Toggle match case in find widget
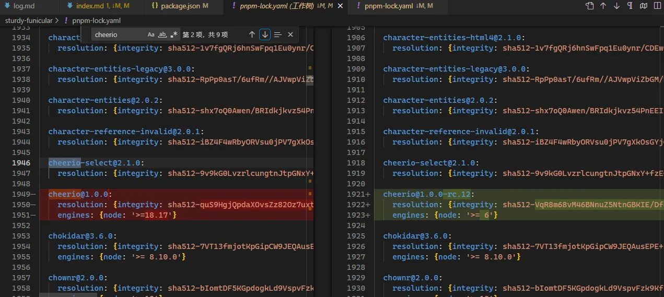The width and height of the screenshot is (664, 297). coord(151,35)
